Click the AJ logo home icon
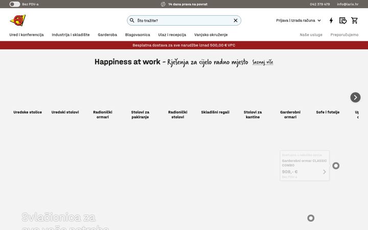 tap(18, 20)
